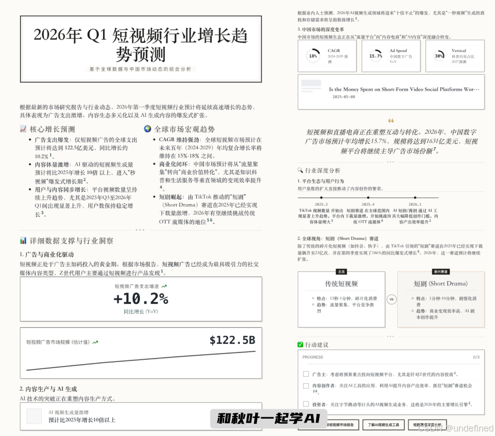This screenshot has height=436, width=495.
Task: Click citation 1 after 10.2% in 广告支出爆发
Action: [x=50, y=155]
